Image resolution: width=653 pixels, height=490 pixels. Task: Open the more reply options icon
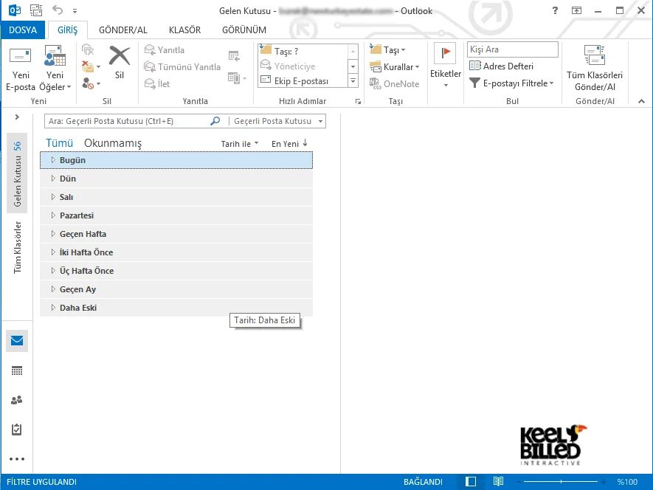tap(237, 77)
